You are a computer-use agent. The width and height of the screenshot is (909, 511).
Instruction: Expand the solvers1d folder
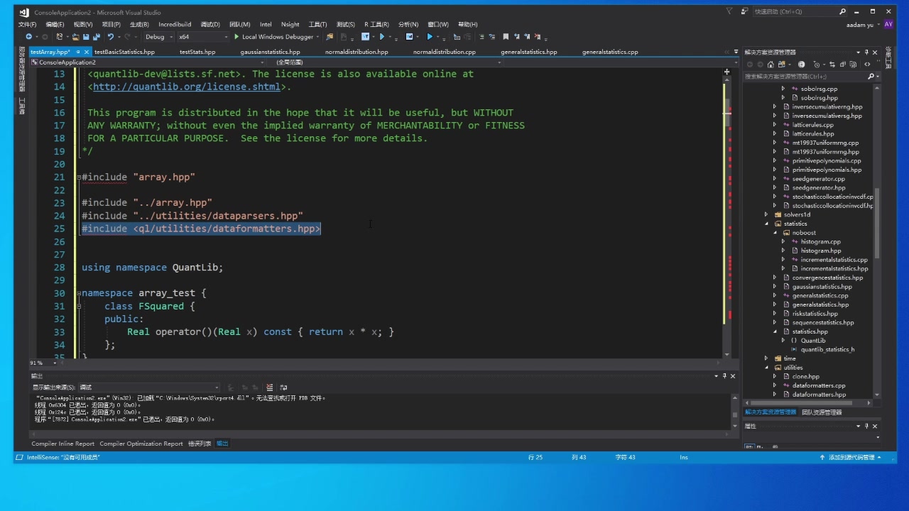coord(766,214)
